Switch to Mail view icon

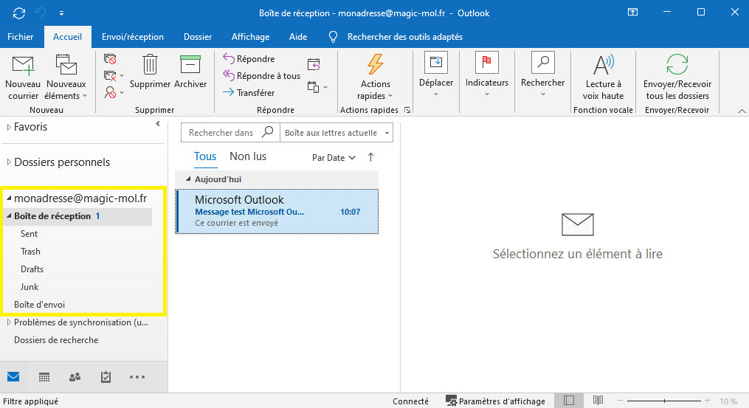pyautogui.click(x=14, y=377)
